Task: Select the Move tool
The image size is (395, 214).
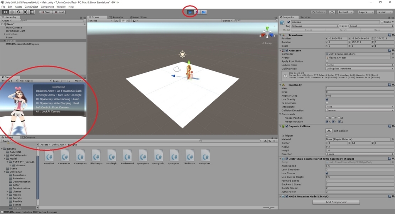Action: tap(12, 12)
